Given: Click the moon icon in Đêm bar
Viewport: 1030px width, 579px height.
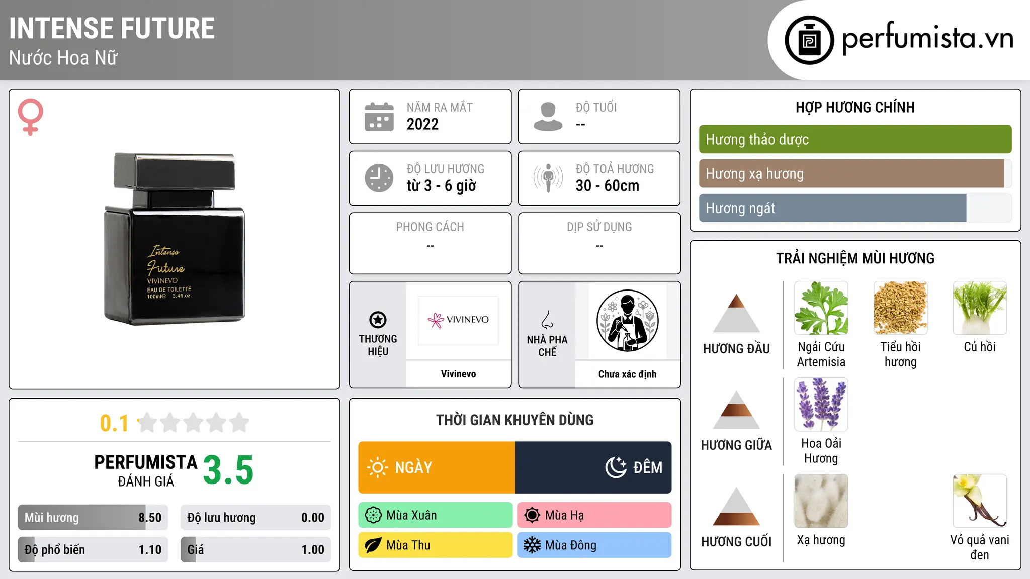Looking at the screenshot, I should coord(616,467).
